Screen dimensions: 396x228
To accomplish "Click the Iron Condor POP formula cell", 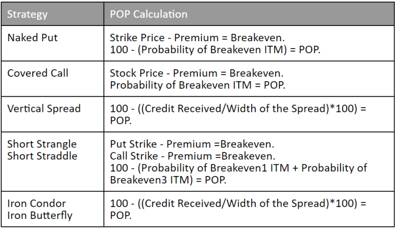I will (249, 209).
